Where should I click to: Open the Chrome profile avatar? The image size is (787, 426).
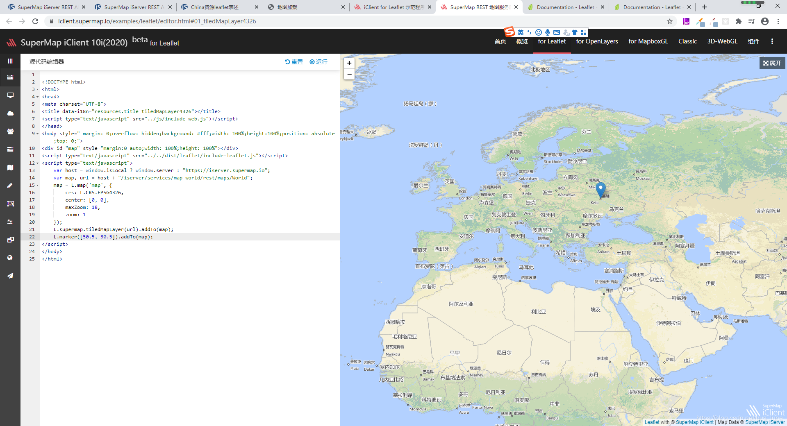pyautogui.click(x=765, y=21)
